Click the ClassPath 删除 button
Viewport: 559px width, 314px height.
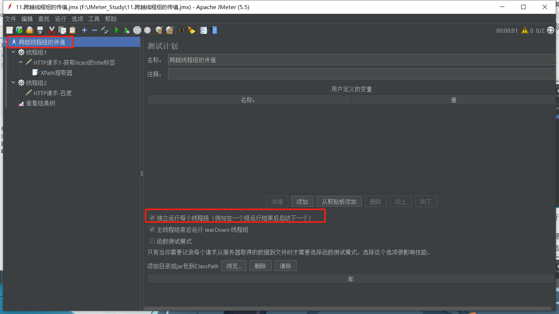tap(260, 266)
